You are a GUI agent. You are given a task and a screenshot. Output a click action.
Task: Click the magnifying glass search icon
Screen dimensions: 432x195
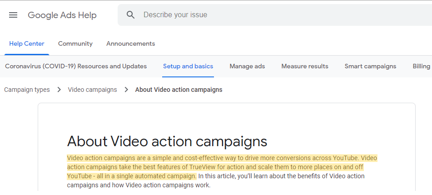(x=131, y=15)
